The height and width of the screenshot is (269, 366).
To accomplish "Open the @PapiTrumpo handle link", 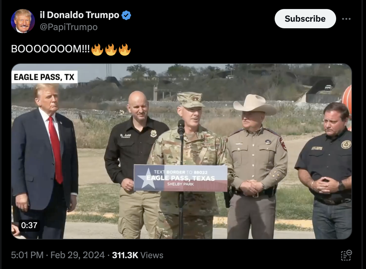I will tap(69, 27).
